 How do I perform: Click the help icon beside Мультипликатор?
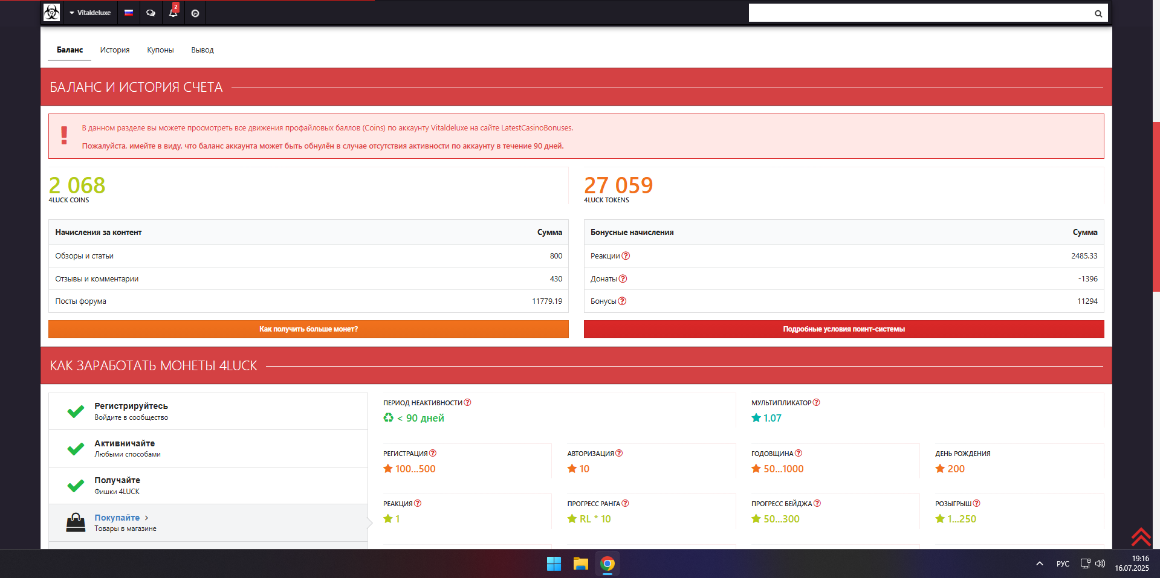[x=816, y=403]
